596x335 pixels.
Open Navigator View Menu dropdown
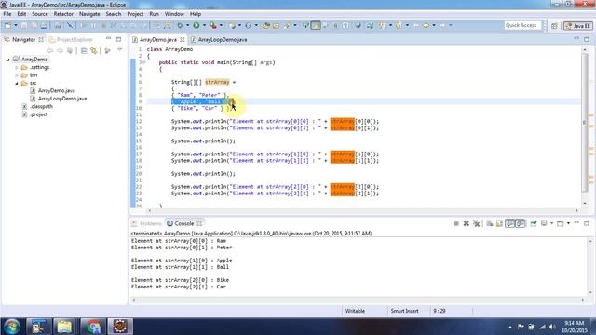120,50
